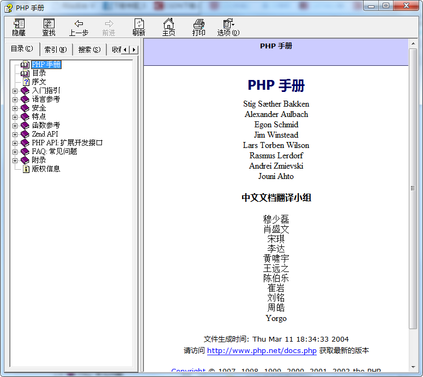Open the www.php.net/docs.php link
The image size is (423, 377).
[262, 351]
